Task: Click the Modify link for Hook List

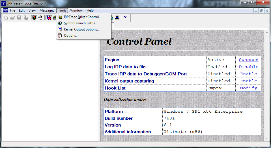Action: coord(249,88)
